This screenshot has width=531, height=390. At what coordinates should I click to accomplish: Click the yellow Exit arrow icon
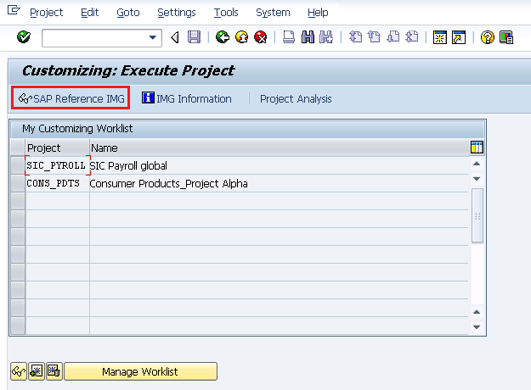(x=241, y=36)
